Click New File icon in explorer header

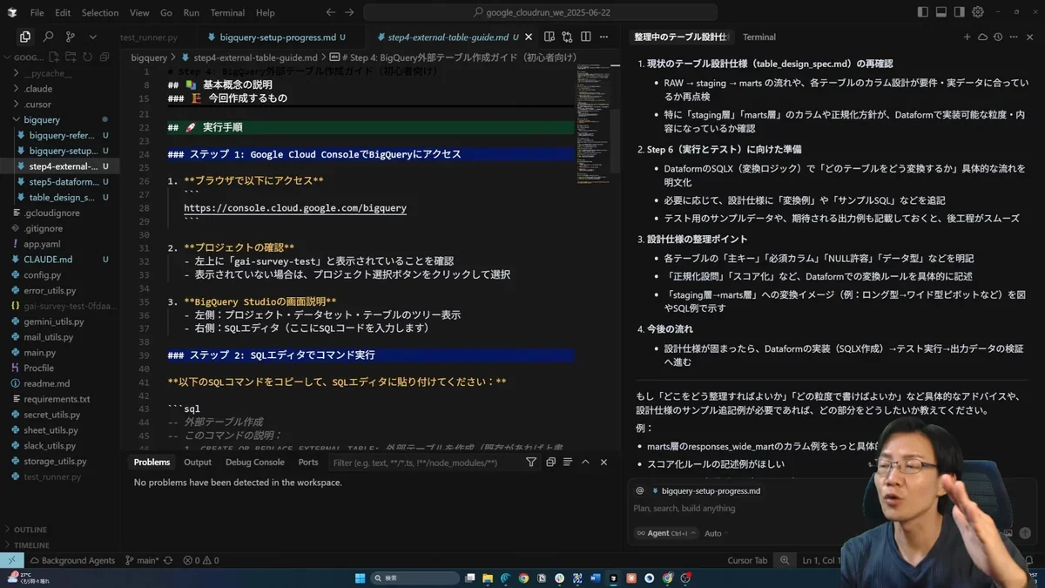54,57
